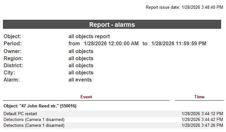Click the "District:" field label
This screenshot has height=132, width=226.
(x=13, y=65)
